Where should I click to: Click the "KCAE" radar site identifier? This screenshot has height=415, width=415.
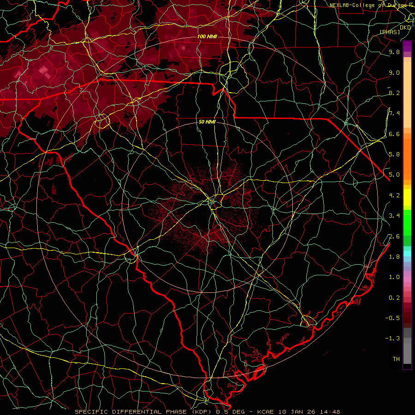pyautogui.click(x=266, y=412)
